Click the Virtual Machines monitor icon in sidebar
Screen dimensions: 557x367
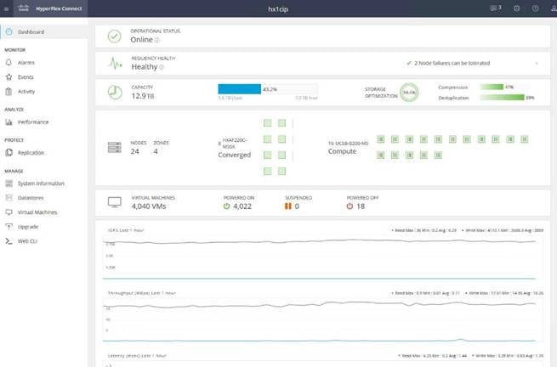pyautogui.click(x=9, y=212)
